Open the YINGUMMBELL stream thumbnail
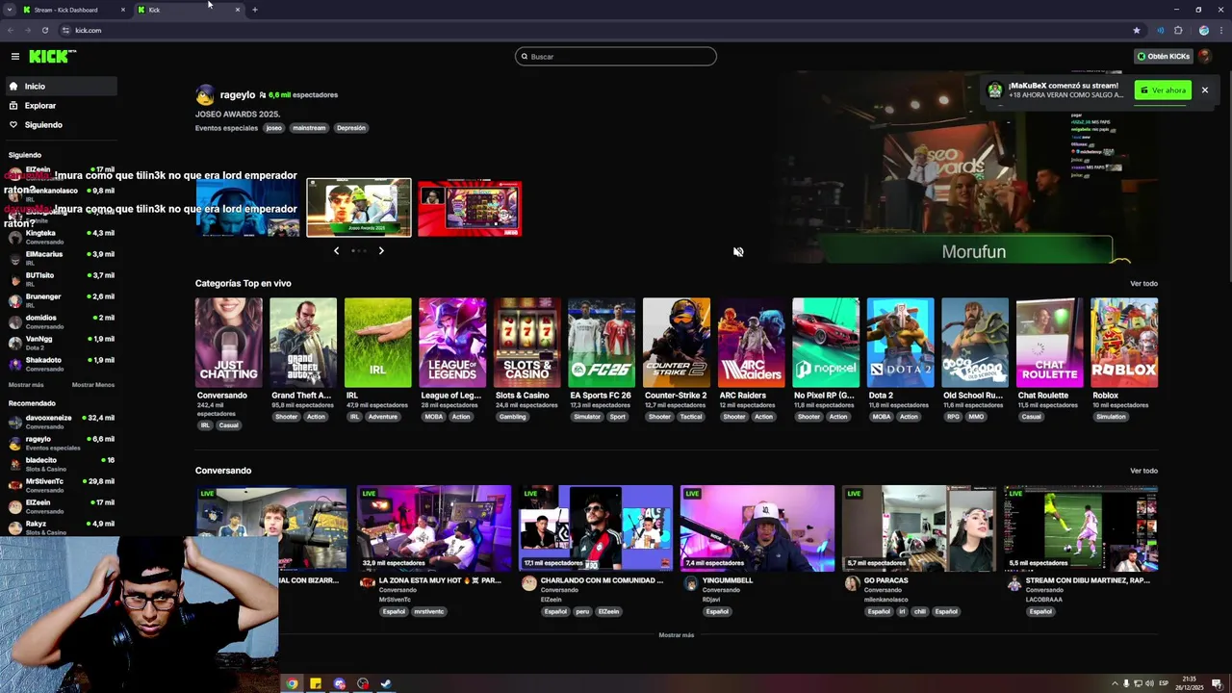Viewport: 1232px width, 693px height. [757, 528]
